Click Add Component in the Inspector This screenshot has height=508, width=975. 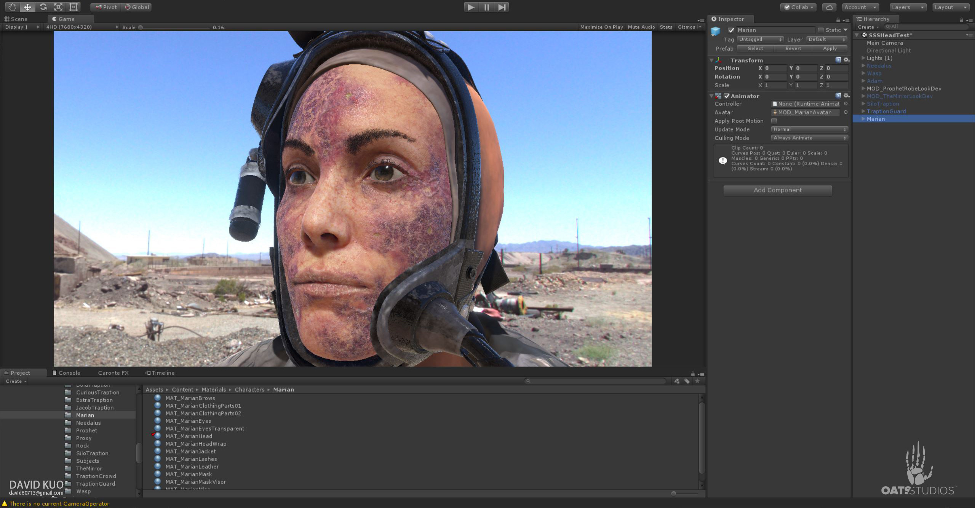[777, 190]
